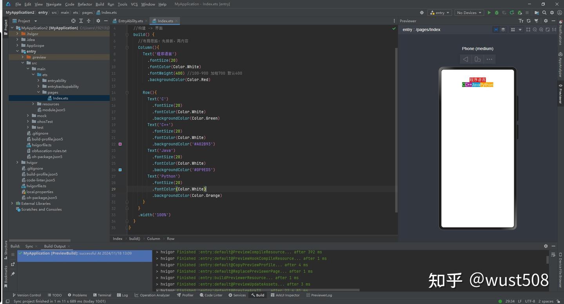Open the Previewer multi-device grid dropdown arrow
Image resolution: width=564 pixels, height=304 pixels.
[520, 29]
